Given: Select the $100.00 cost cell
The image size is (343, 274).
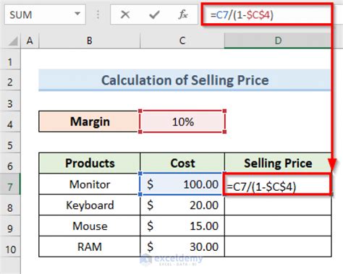Looking at the screenshot, I should click(182, 184).
